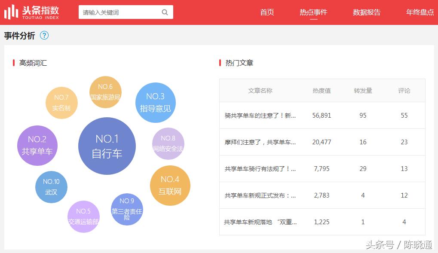Click the NO.10 武汉 keyword bubble
438x253 pixels.
coord(51,187)
